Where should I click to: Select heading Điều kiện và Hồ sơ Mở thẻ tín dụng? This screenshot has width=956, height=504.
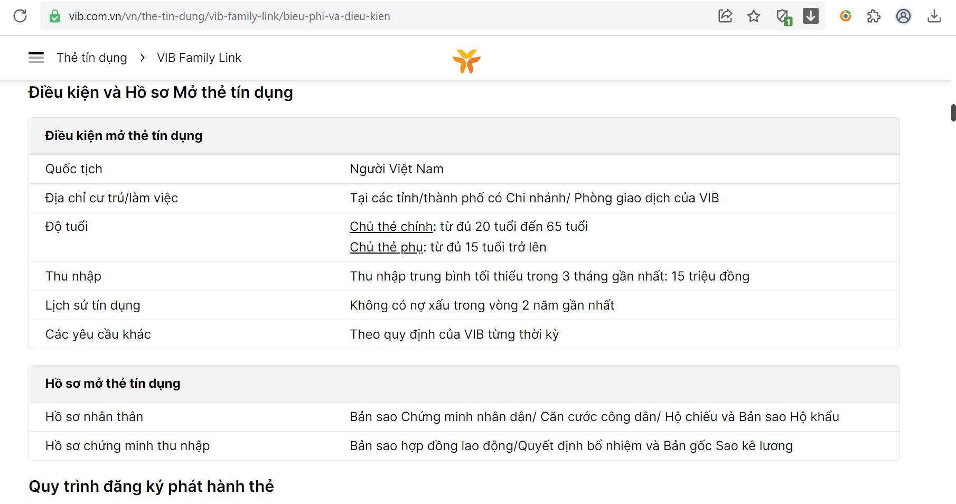click(161, 92)
